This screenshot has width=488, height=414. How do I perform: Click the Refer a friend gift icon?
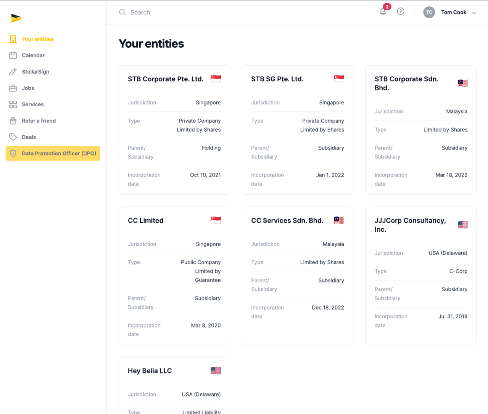click(13, 121)
